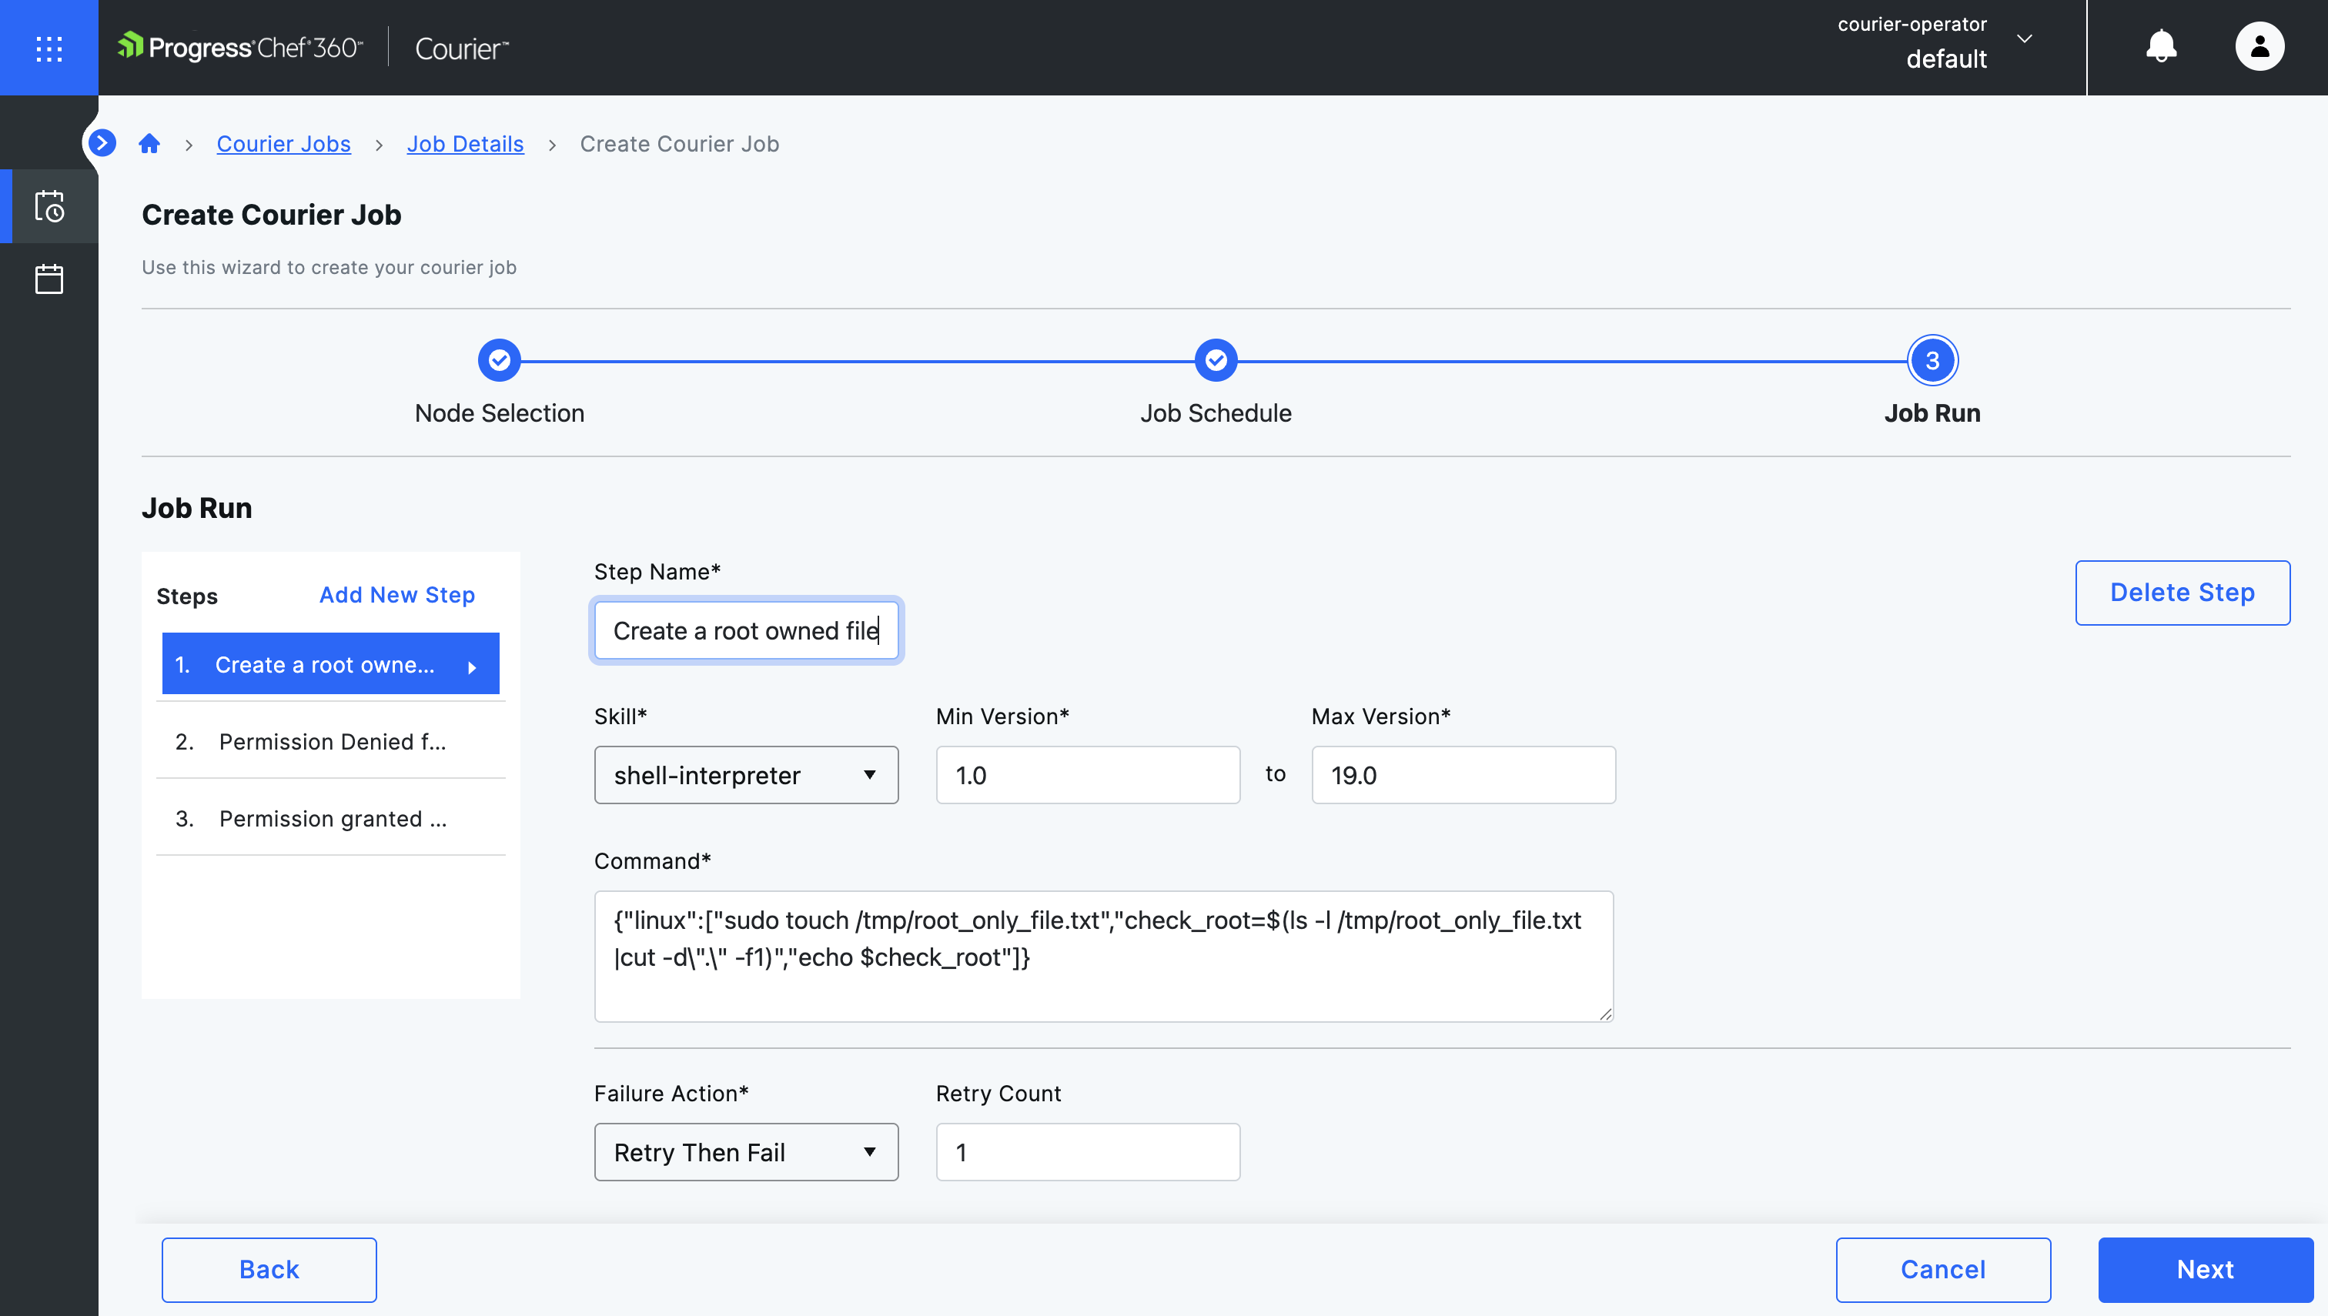Image resolution: width=2328 pixels, height=1316 pixels.
Task: Click the Courier product name in header
Action: tap(462, 48)
